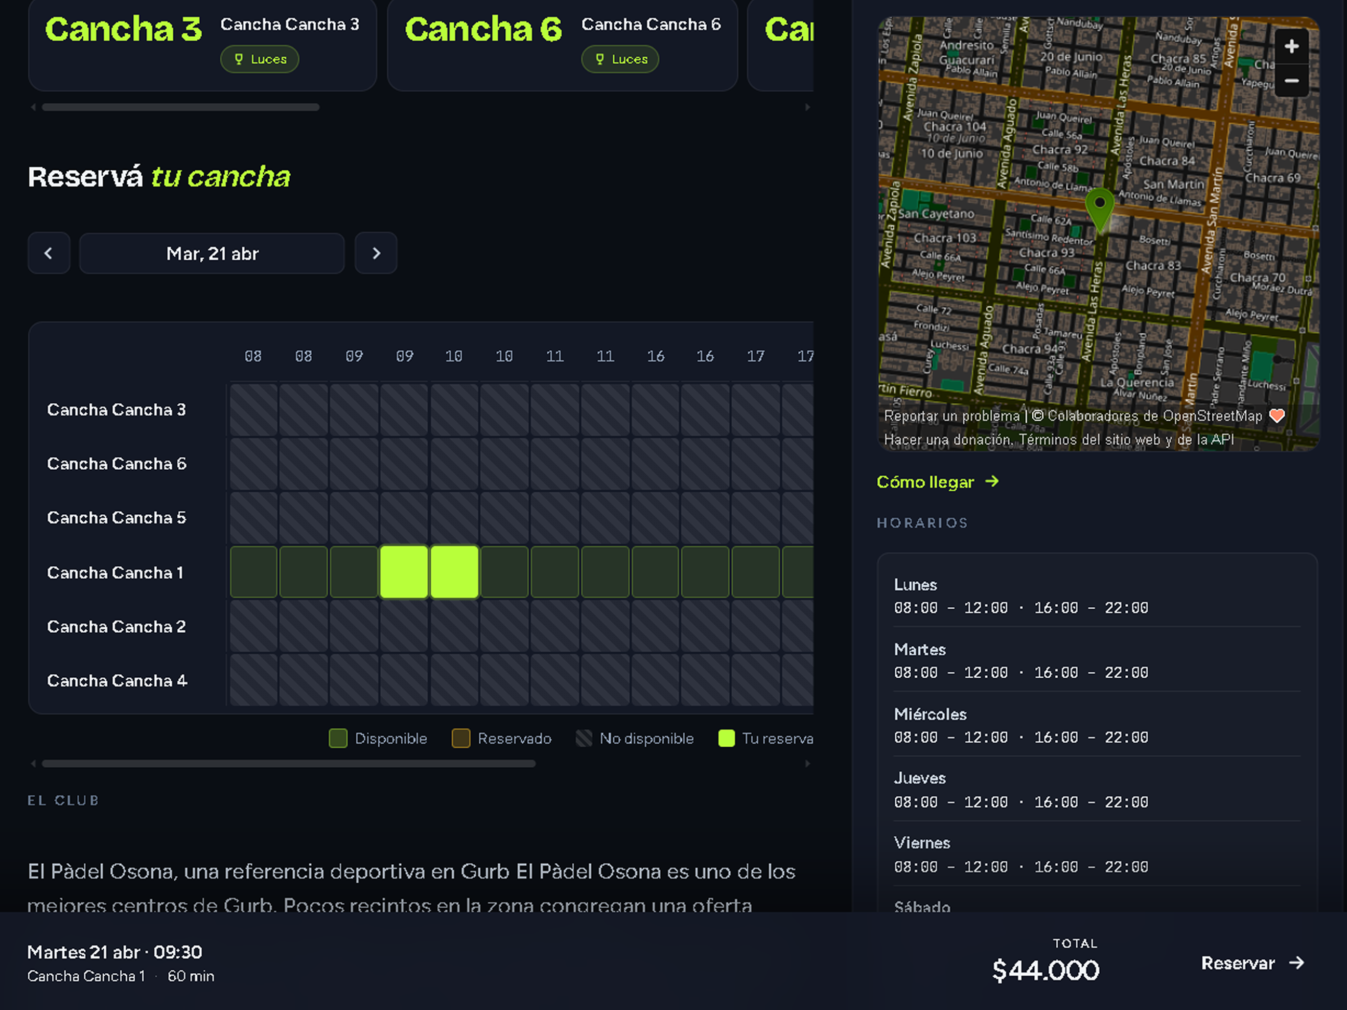Select second 08 slot on Cancha 1
The height and width of the screenshot is (1010, 1347).
[x=304, y=572]
